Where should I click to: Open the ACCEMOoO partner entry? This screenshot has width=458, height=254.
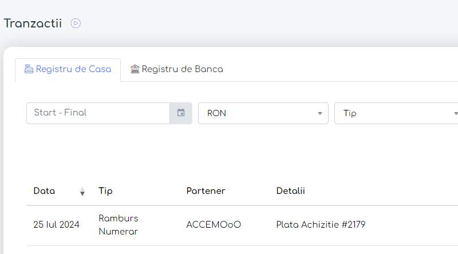[214, 225]
